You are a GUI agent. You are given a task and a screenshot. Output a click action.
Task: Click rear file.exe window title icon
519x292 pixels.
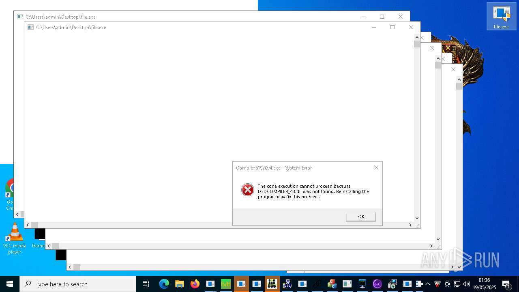tap(20, 17)
